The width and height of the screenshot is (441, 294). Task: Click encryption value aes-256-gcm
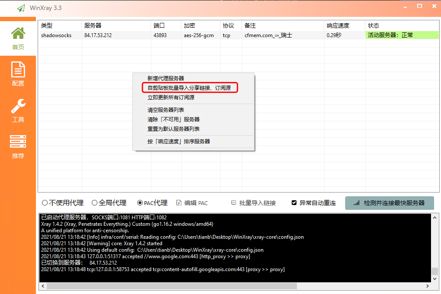pyautogui.click(x=199, y=35)
